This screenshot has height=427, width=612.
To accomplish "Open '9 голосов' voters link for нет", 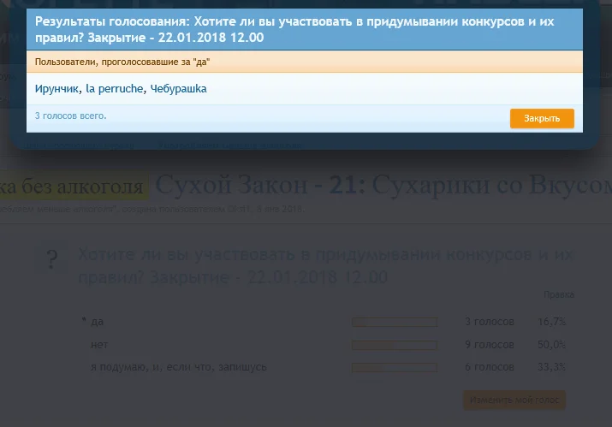I will click(490, 345).
